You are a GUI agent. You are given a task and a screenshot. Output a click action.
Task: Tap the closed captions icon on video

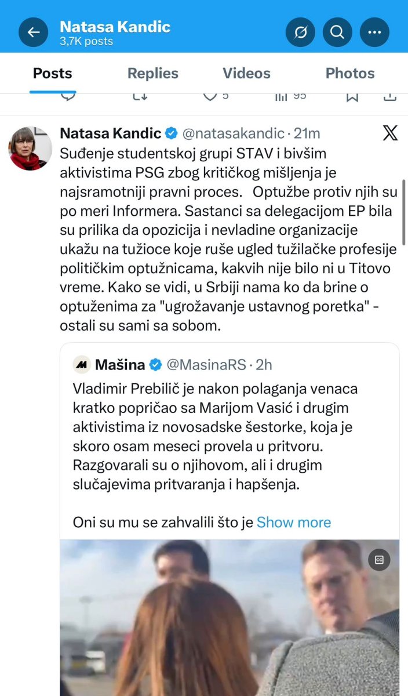380,560
